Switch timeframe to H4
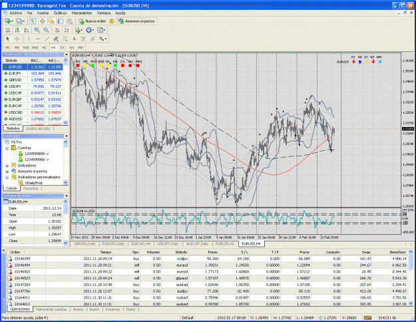This screenshot has width=416, height=322. [x=53, y=47]
